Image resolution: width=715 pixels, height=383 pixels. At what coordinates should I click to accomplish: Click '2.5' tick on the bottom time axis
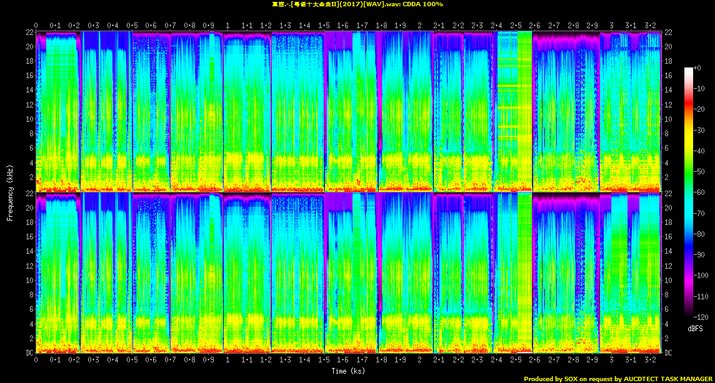pos(516,361)
